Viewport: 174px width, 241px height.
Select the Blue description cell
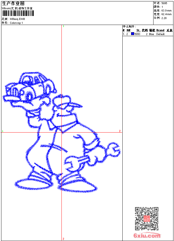(x=152, y=34)
